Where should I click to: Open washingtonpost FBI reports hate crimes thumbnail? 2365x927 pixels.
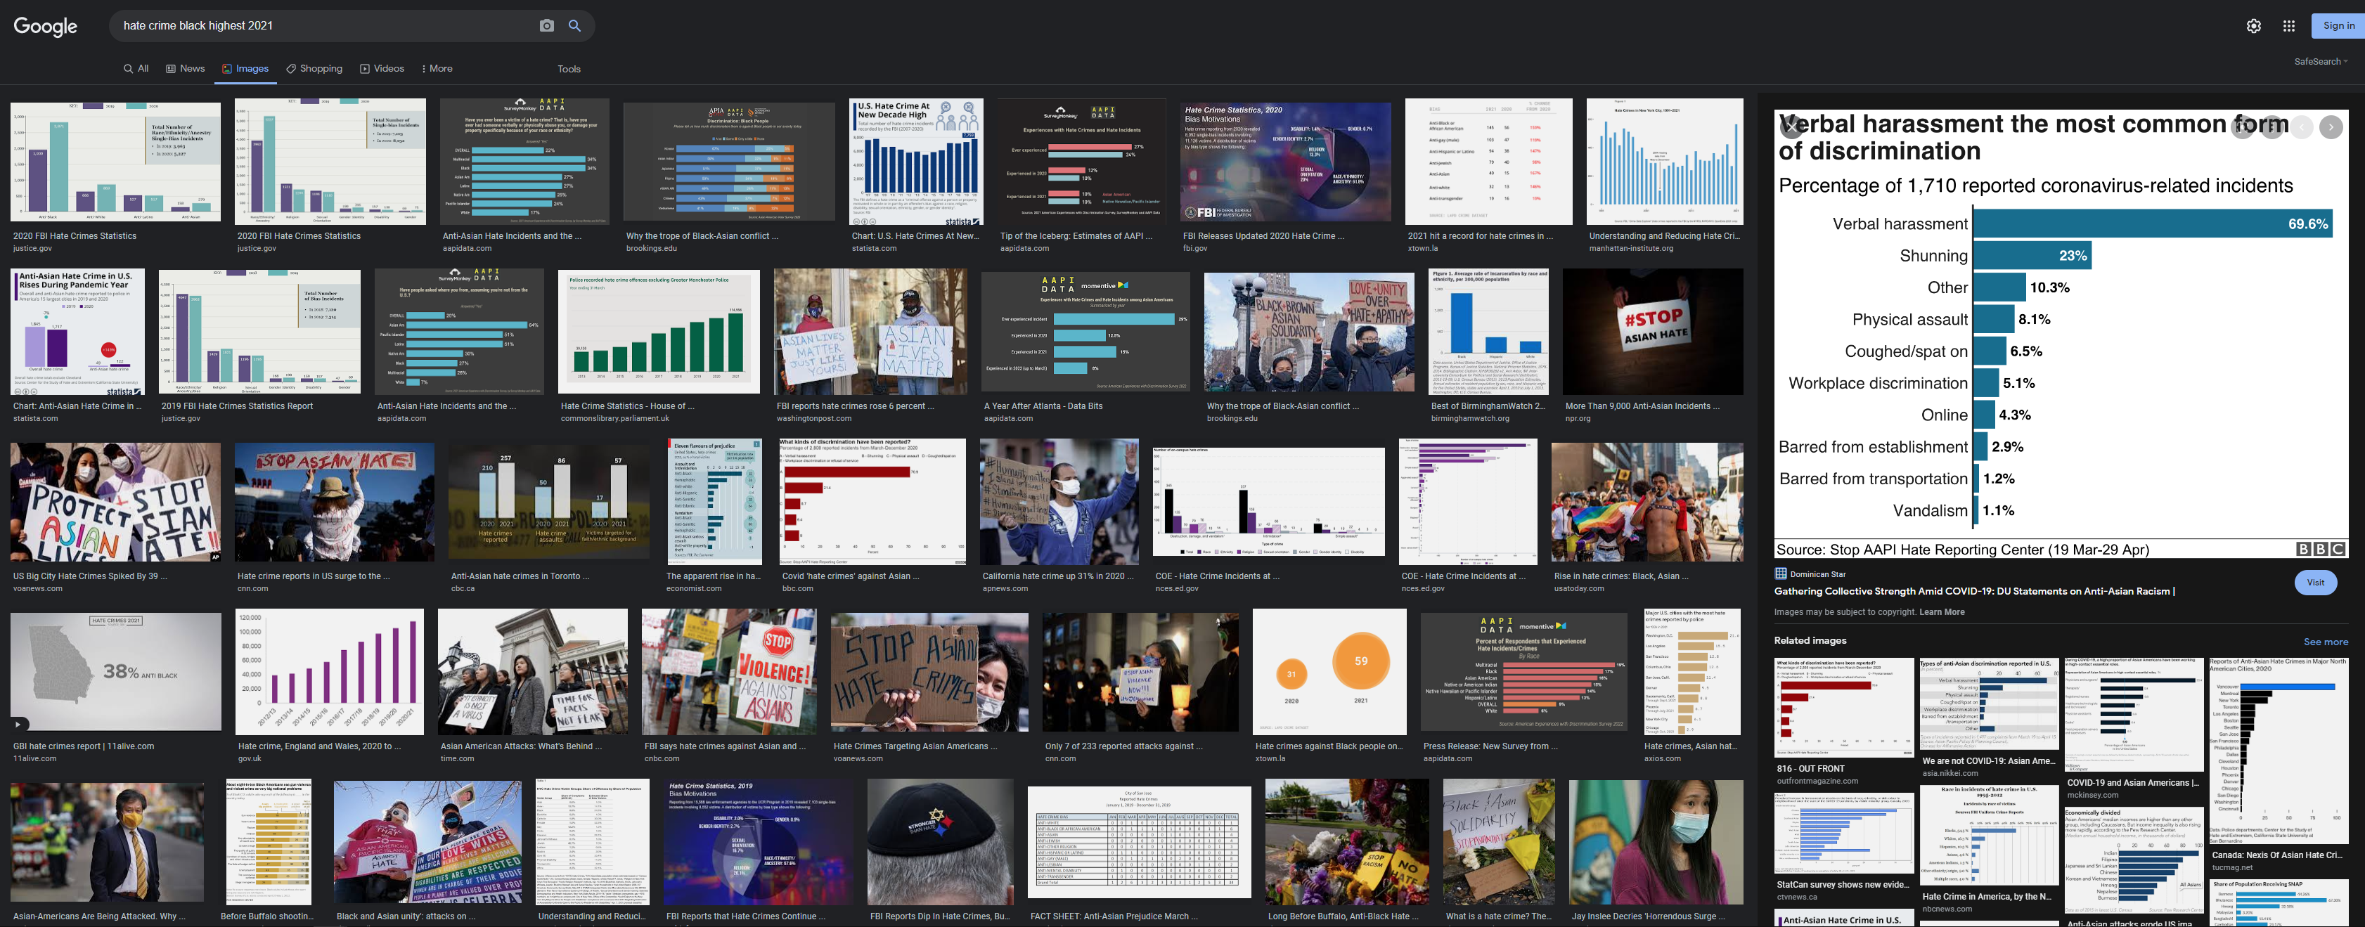tap(870, 332)
